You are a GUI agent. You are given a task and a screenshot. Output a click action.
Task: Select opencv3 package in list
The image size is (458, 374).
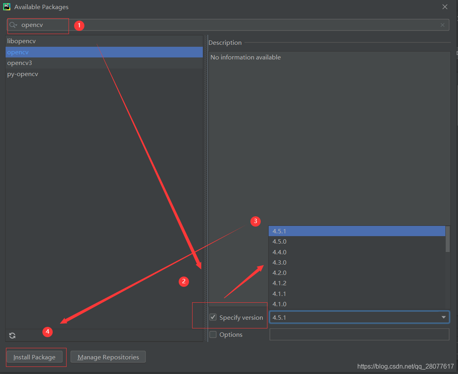pos(104,63)
